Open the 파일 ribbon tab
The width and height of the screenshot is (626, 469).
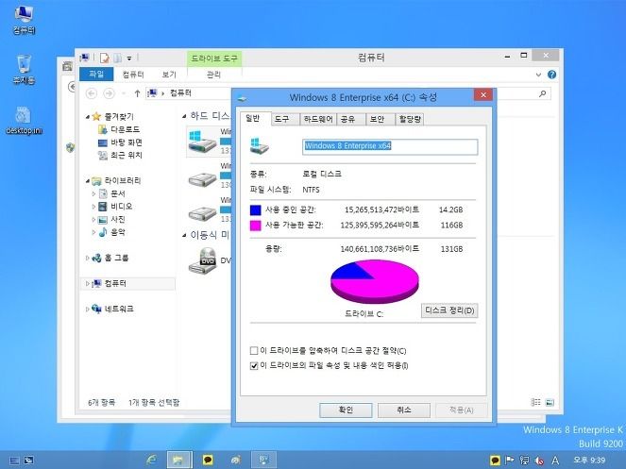[x=96, y=75]
